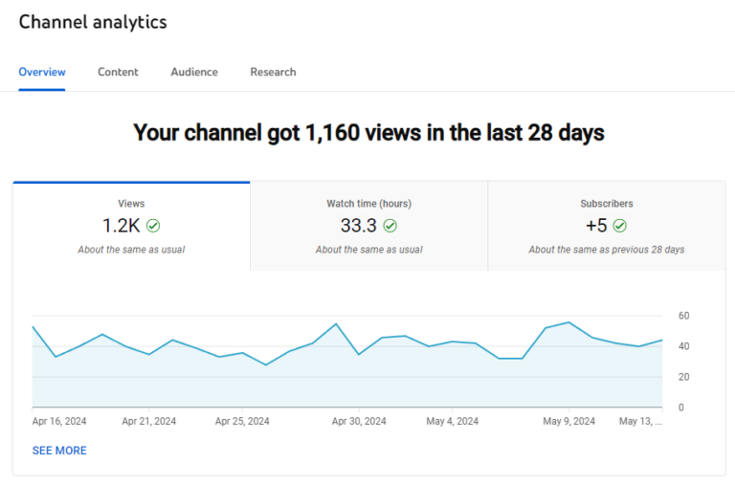Click the Apr 16, 2024 axis label
The width and height of the screenshot is (735, 485).
point(59,421)
